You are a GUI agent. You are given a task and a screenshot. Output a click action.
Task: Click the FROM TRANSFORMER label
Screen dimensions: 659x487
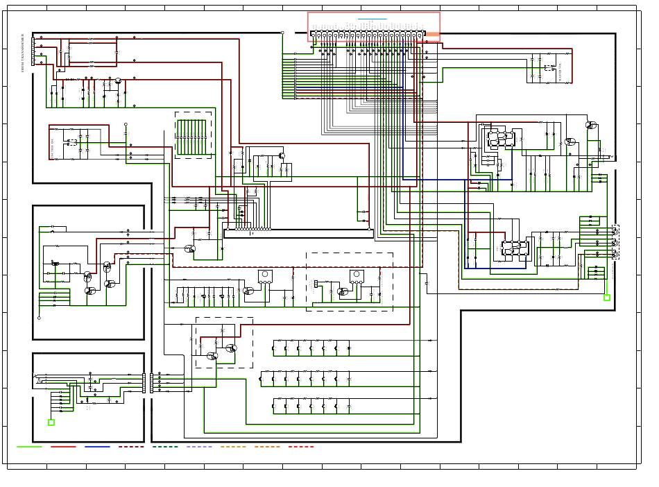[x=23, y=53]
